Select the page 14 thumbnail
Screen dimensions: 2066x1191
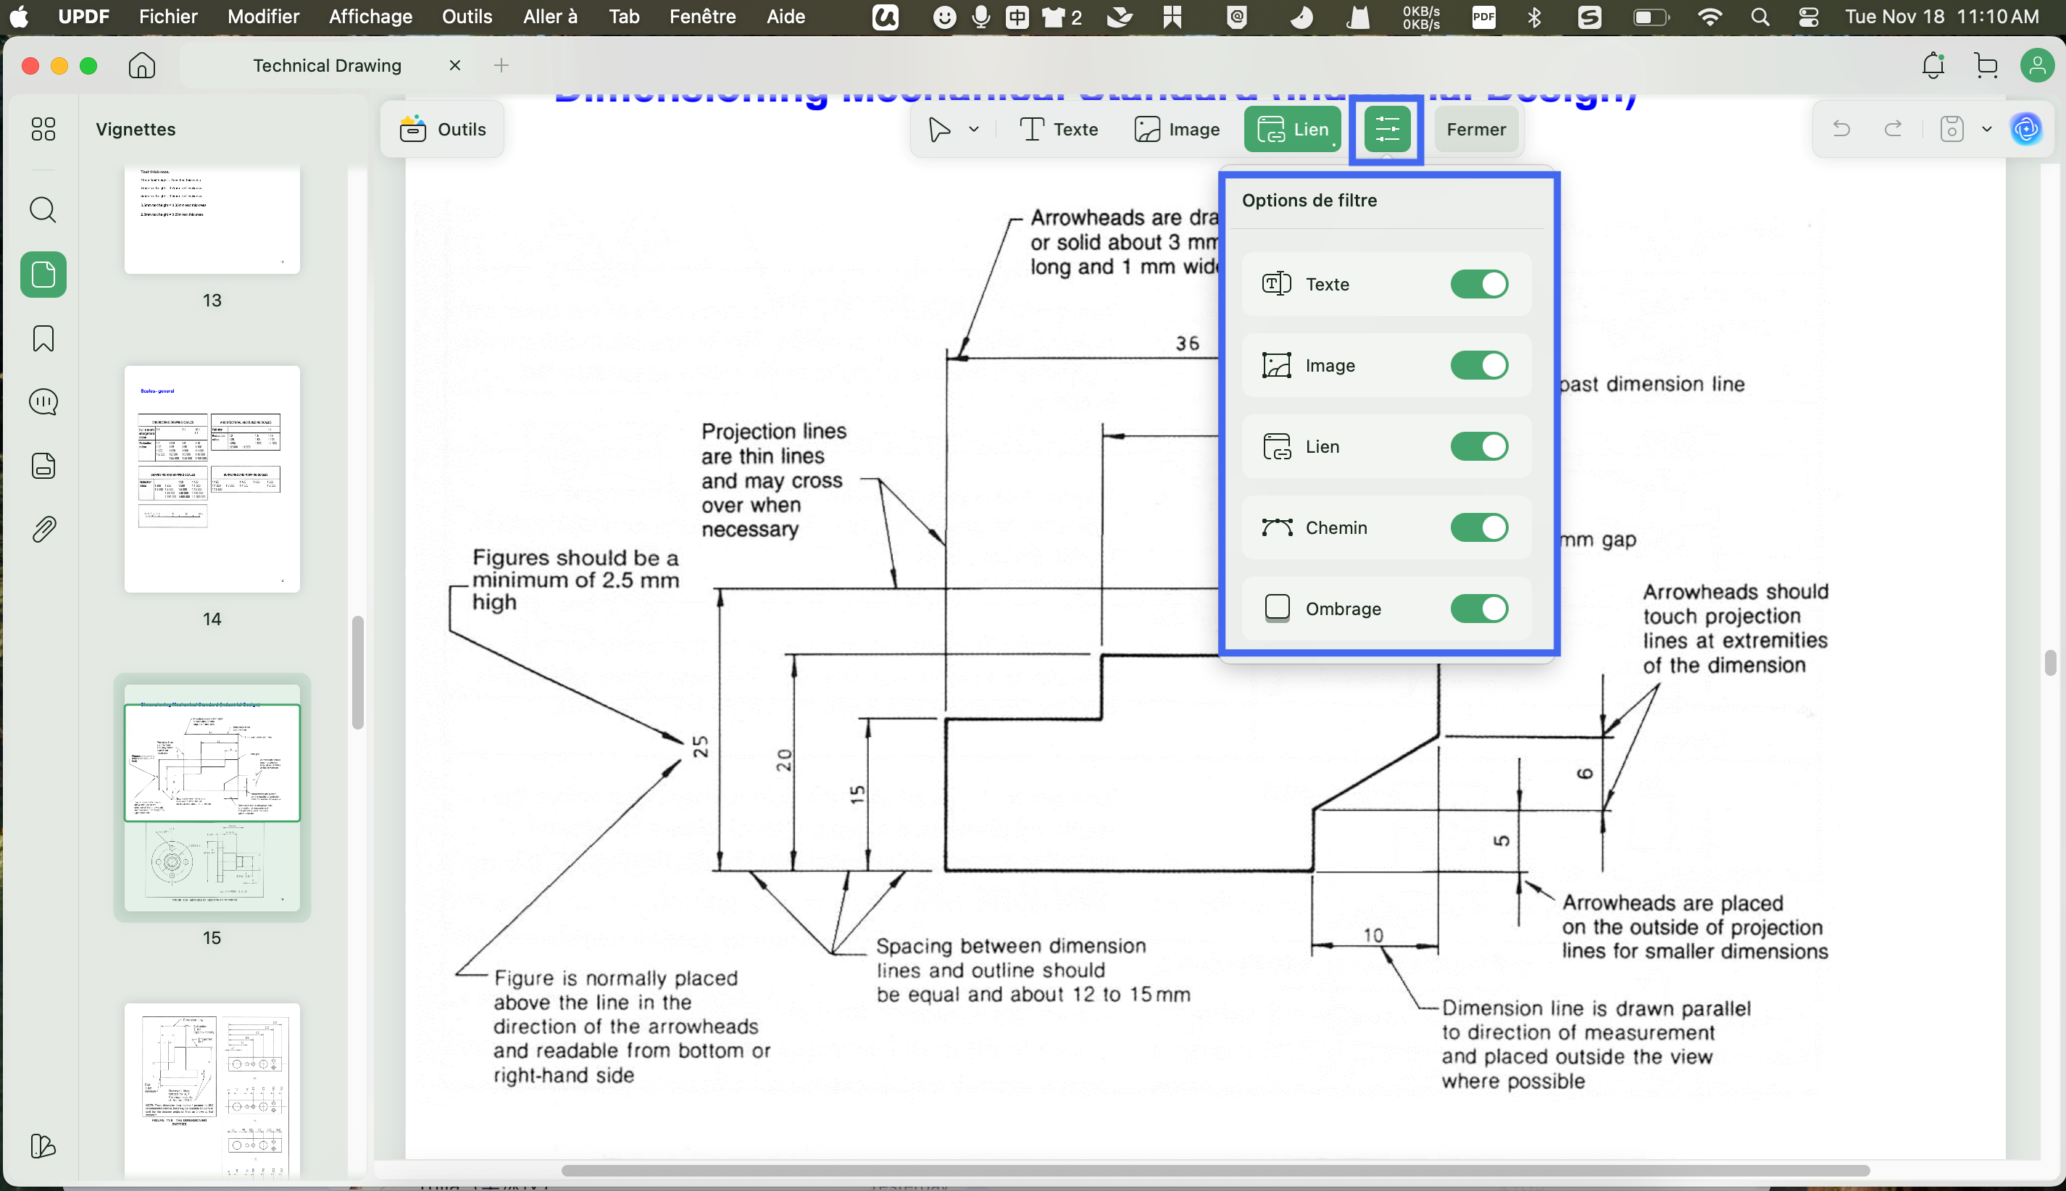click(212, 480)
